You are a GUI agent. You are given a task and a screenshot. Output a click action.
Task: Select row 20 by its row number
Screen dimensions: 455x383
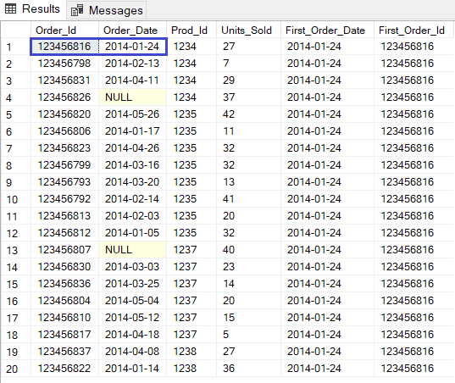[16, 369]
